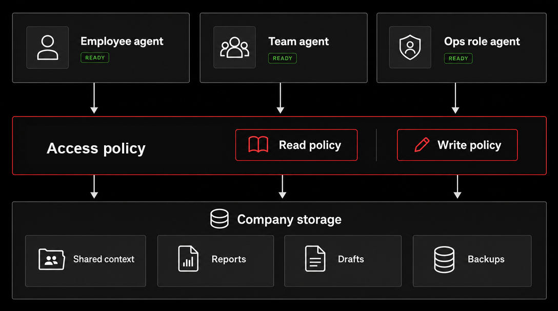Screen dimensions: 558x311
Task: Click the Reports chart document icon
Action: coord(188,259)
